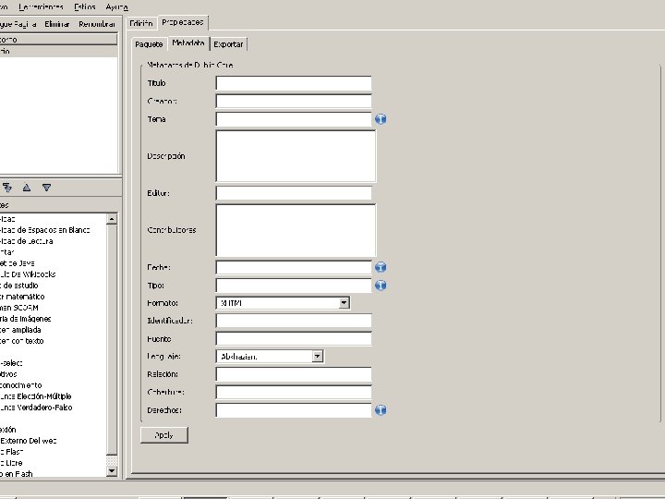Focus the Relación input field
This screenshot has width=665, height=499.
[294, 374]
